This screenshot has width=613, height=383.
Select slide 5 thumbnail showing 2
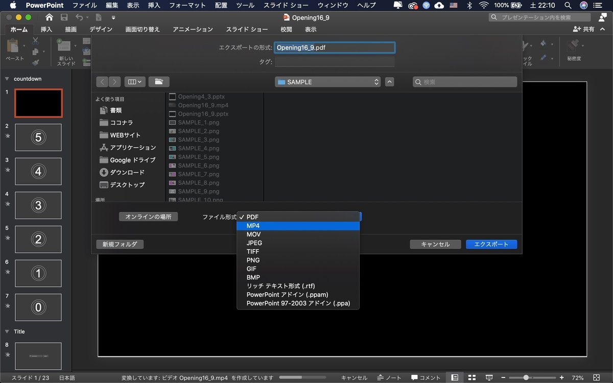point(38,239)
